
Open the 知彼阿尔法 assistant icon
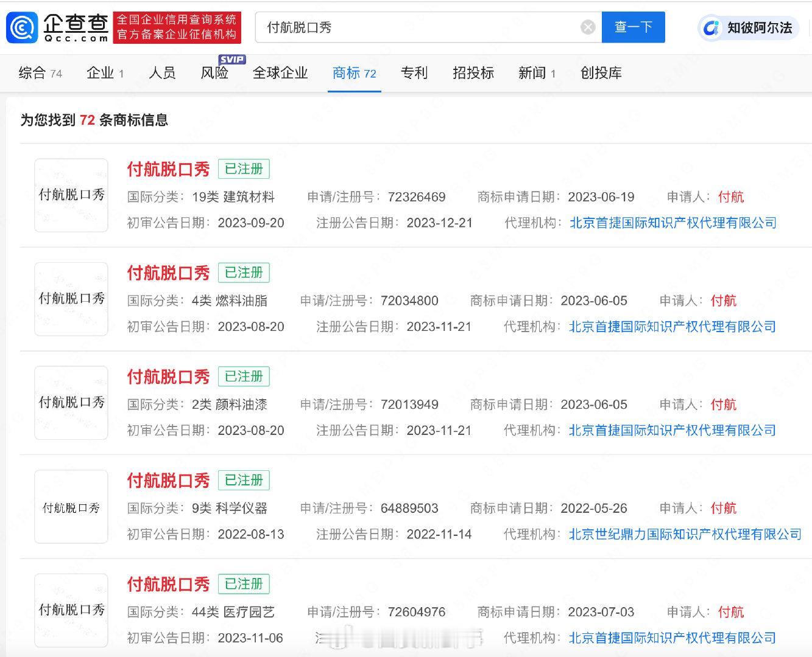point(710,28)
